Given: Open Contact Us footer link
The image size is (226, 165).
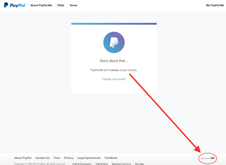Looking at the screenshot, I should click(x=43, y=158).
